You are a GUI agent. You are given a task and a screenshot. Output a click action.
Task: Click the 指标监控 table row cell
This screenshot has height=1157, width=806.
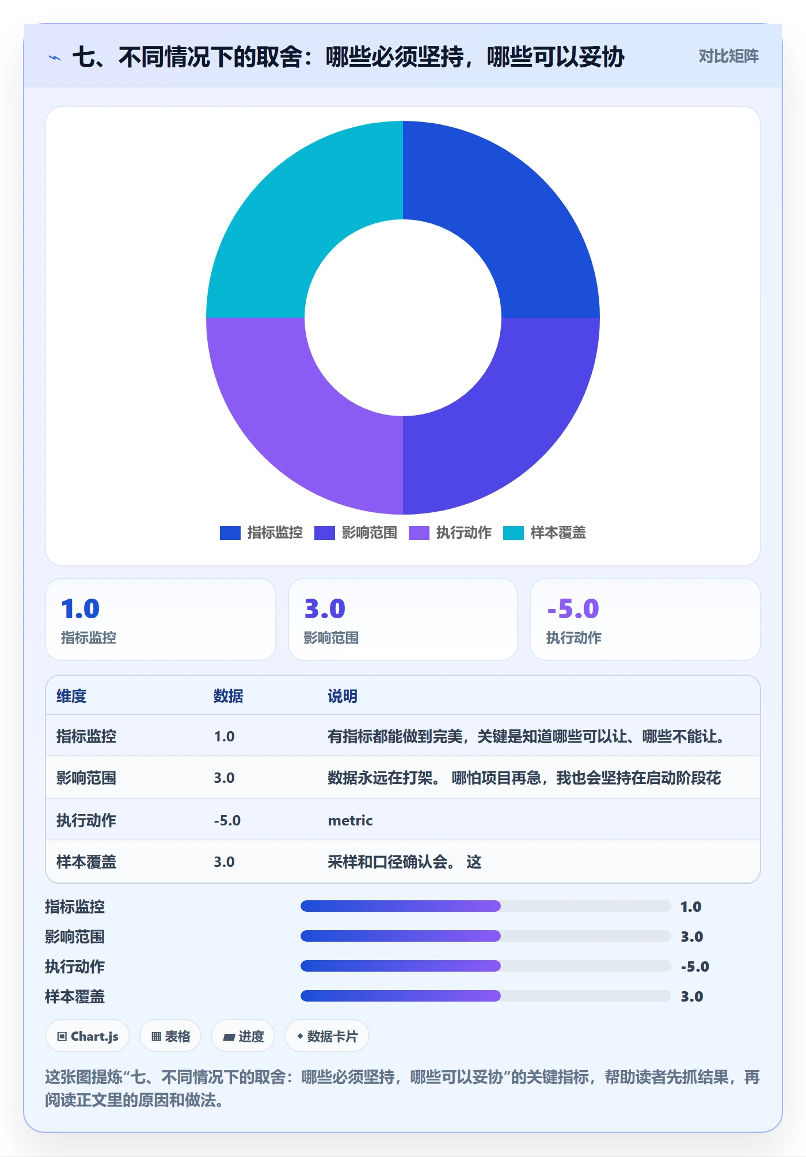[x=86, y=736]
